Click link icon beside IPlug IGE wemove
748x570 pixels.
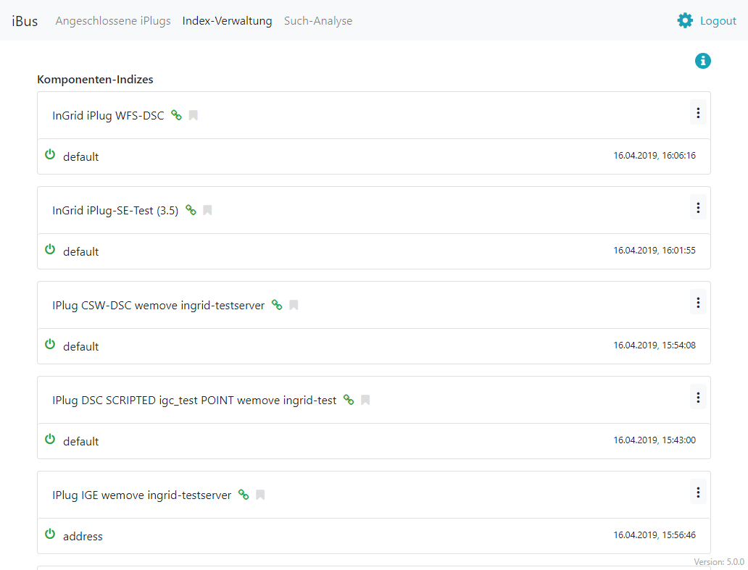click(x=244, y=495)
